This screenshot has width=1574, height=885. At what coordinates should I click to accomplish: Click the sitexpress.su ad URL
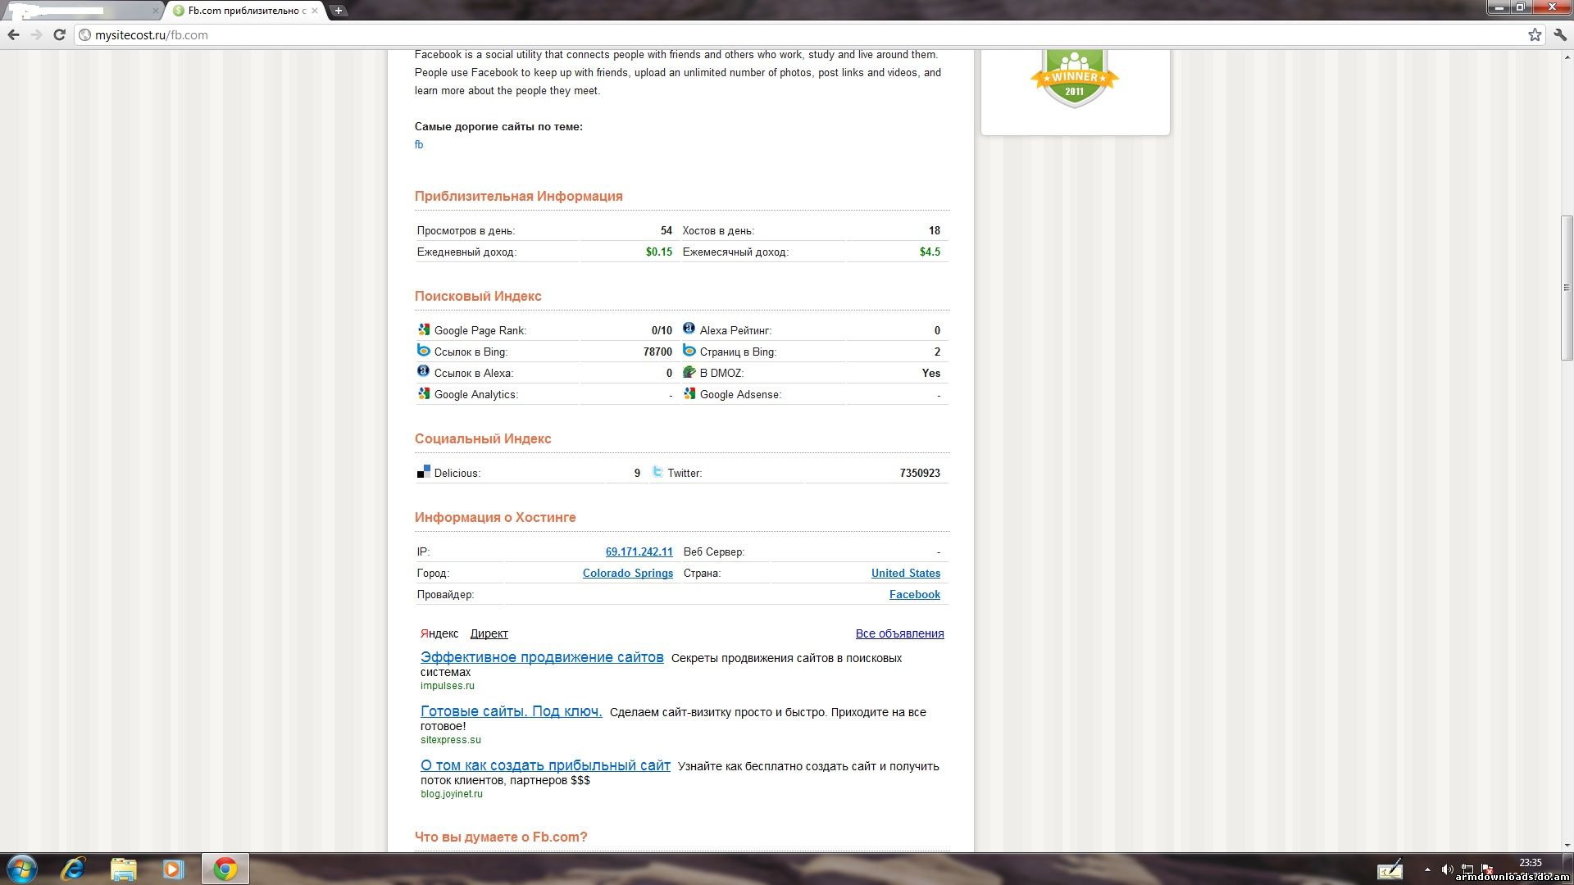point(451,740)
